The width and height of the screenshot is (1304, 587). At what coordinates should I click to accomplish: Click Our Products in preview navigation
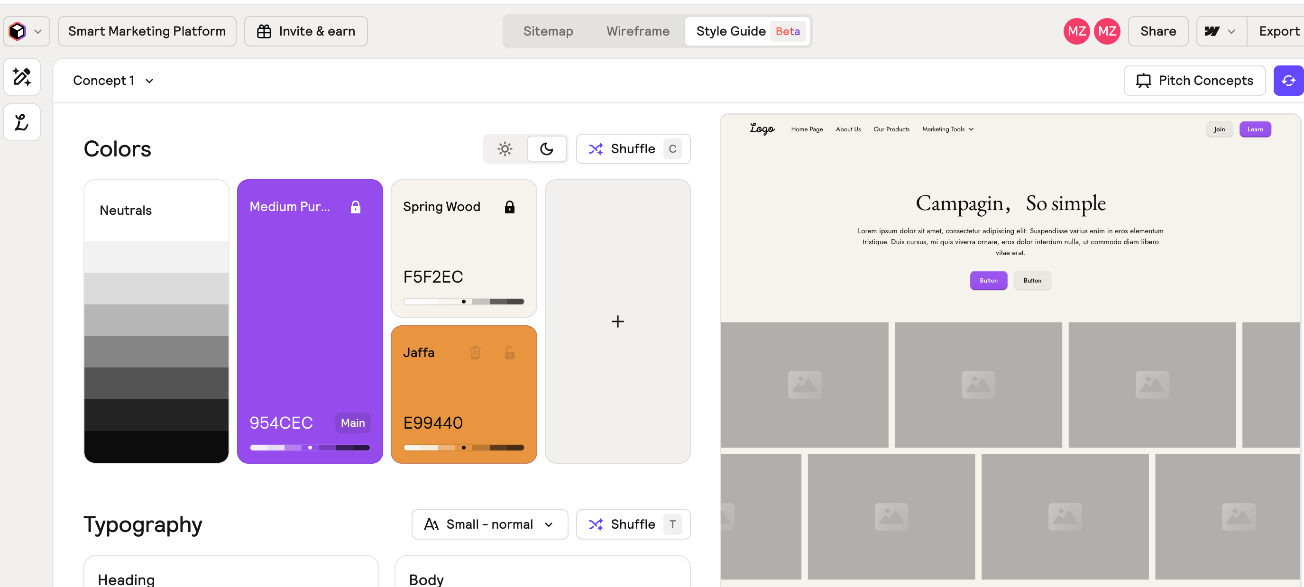(891, 129)
